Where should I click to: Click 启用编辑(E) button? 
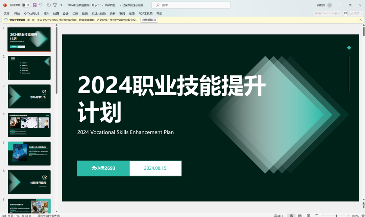[149, 20]
